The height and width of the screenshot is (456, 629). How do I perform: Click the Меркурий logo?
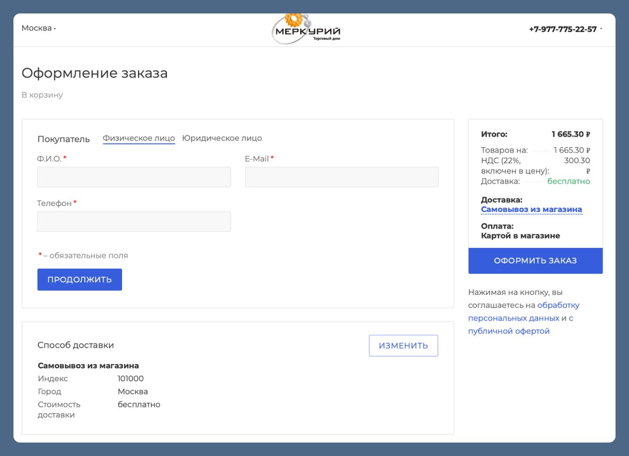point(306,30)
